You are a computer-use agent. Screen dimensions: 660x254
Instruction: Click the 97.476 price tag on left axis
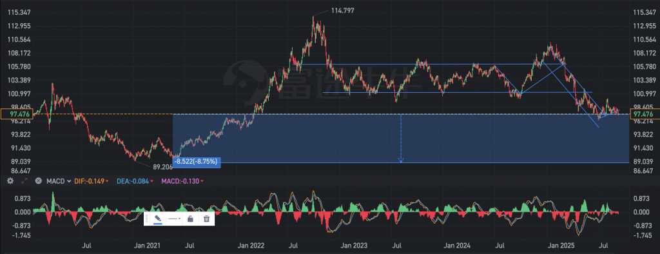pyautogui.click(x=16, y=114)
